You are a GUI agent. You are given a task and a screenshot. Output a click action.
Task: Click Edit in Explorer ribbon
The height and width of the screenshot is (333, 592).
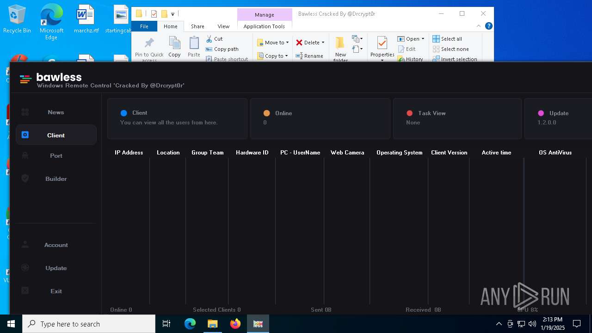[x=407, y=49]
